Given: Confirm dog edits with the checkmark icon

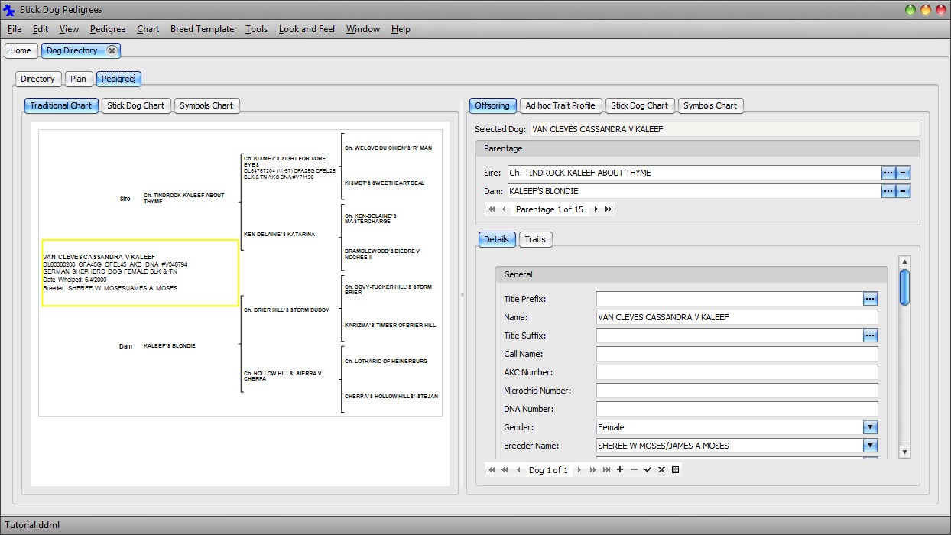Looking at the screenshot, I should coord(648,470).
